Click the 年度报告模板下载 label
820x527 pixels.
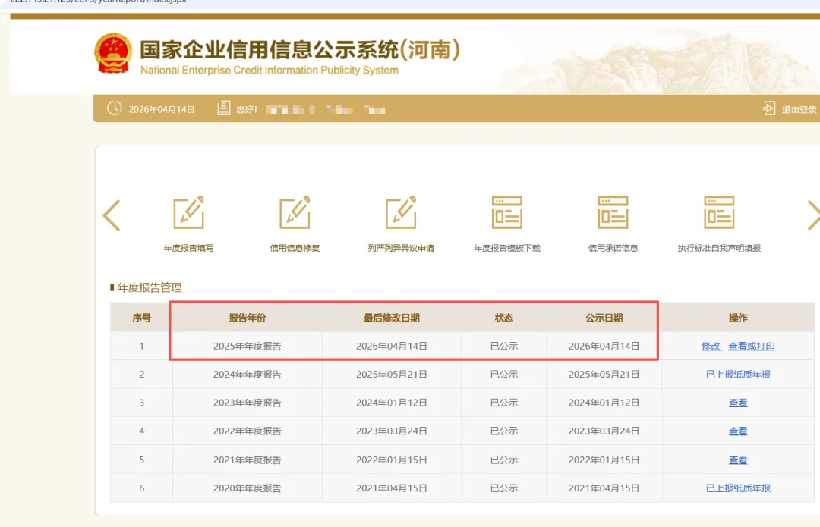(x=507, y=248)
